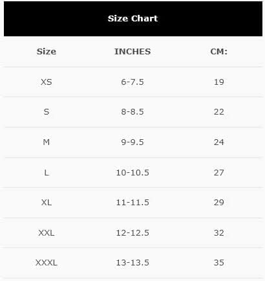
Task: Select the INCHES column header
Action: tap(132, 52)
